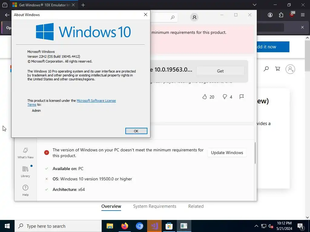The width and height of the screenshot is (310, 232).
Task: Click OK in About Windows dialog
Action: click(x=136, y=131)
